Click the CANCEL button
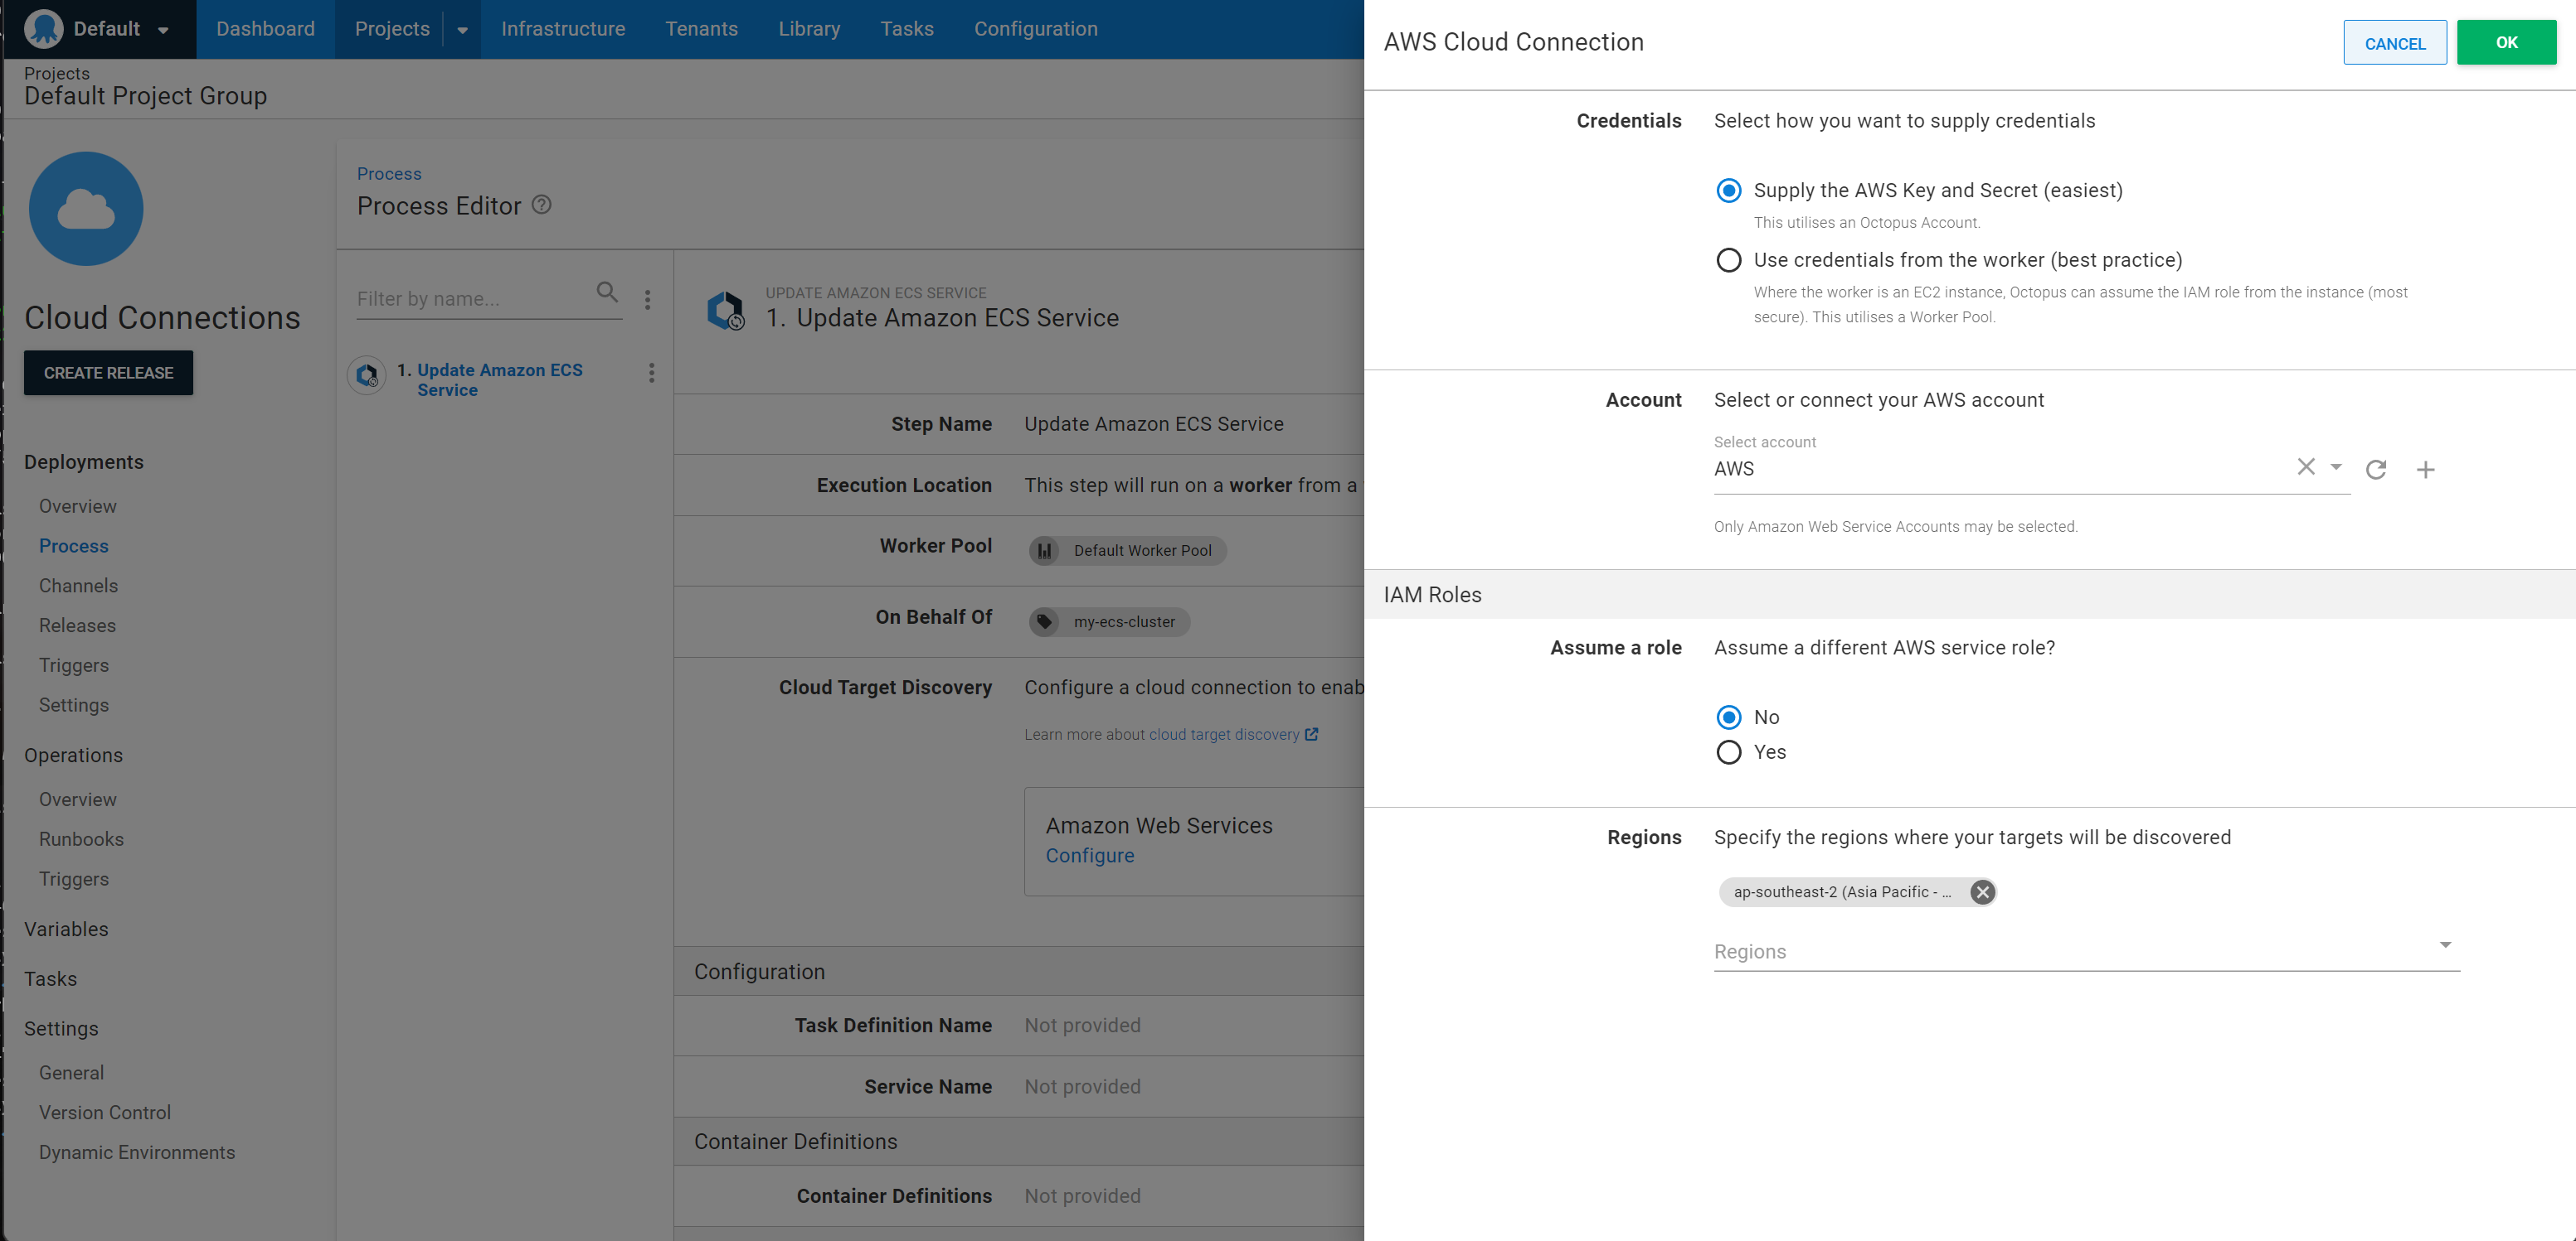Screen dimensions: 2576x1241 point(2395,43)
